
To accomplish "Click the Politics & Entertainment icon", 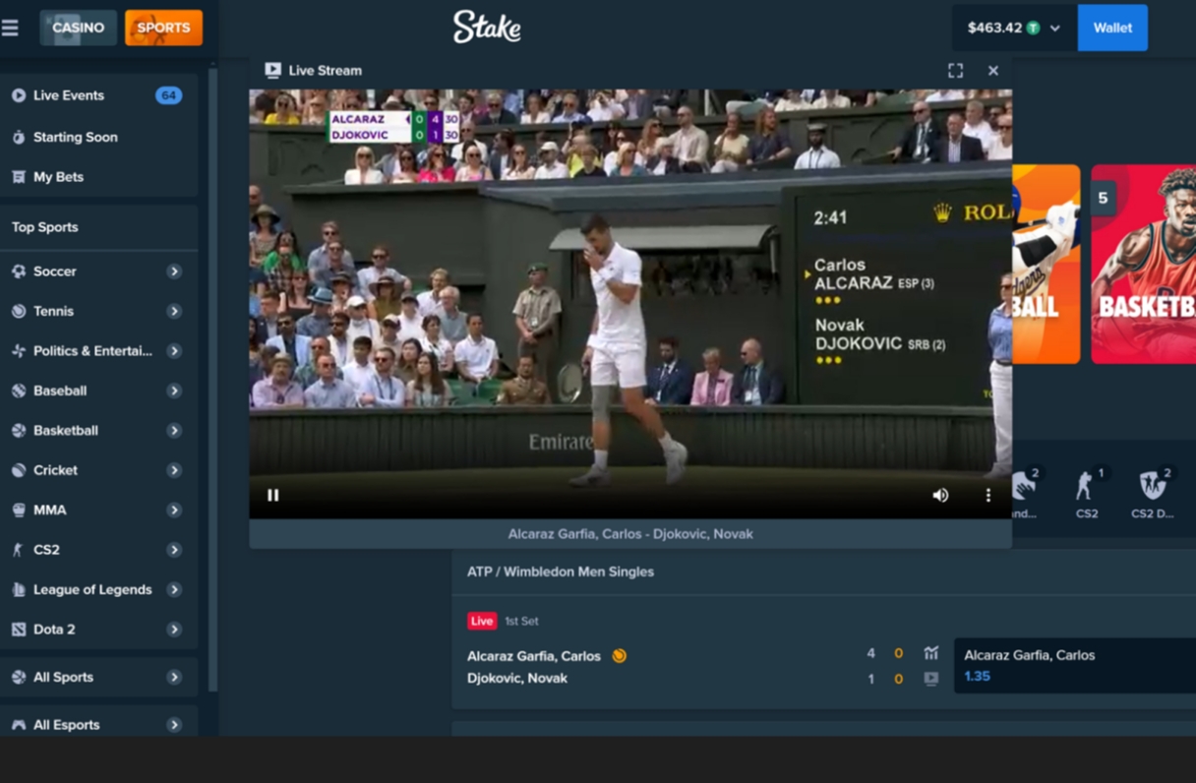I will click(x=19, y=351).
